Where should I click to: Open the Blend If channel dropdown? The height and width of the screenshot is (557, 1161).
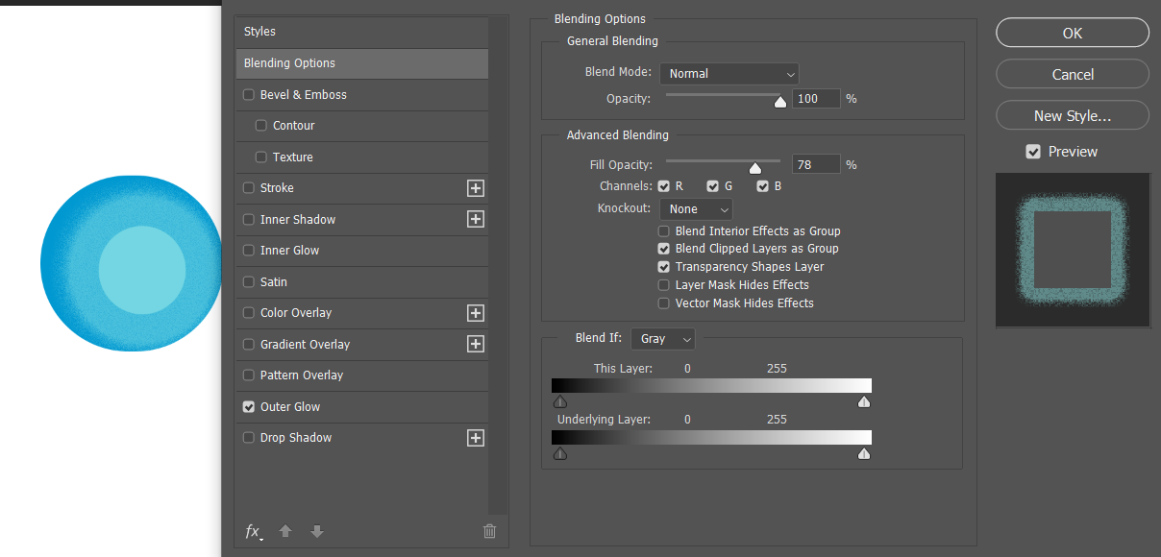click(x=663, y=339)
